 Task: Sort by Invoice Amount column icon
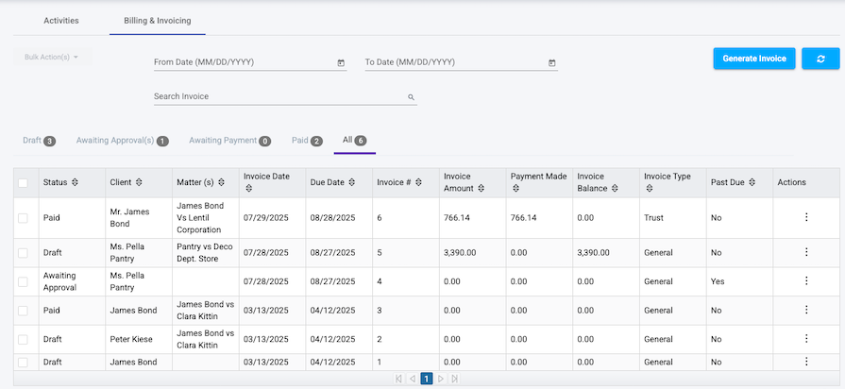[x=481, y=189]
